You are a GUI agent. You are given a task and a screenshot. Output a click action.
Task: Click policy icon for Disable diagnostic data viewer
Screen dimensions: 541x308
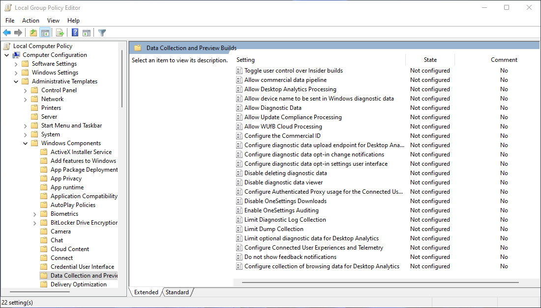click(239, 182)
